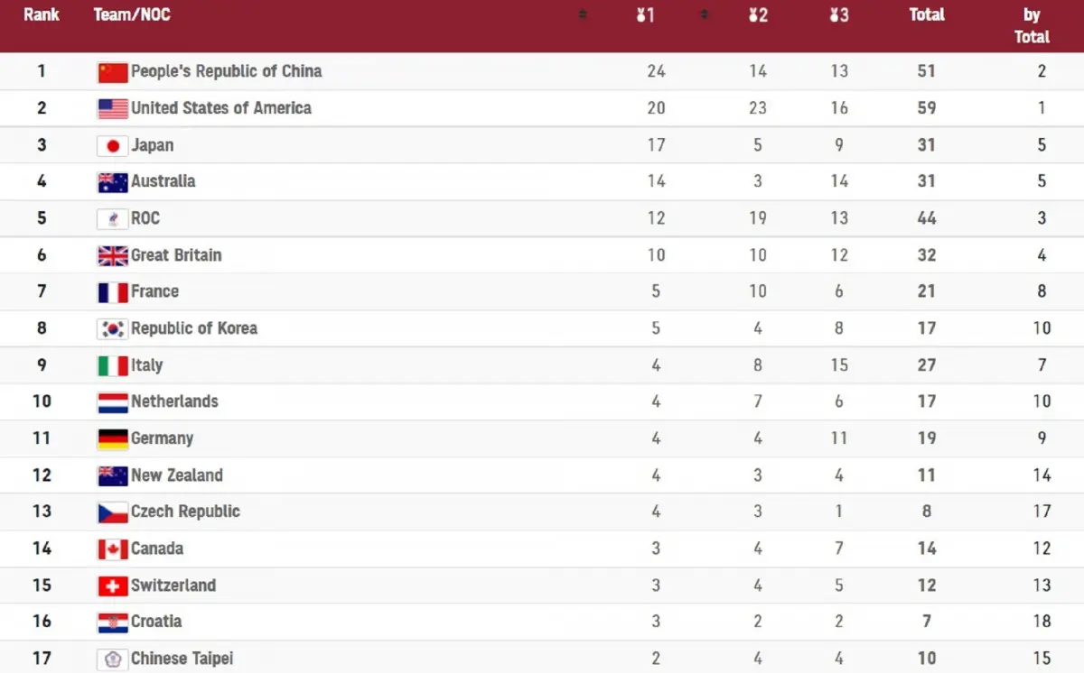Screen dimensions: 1084x673
Task: Click the Chinese Taipei emblem icon
Action: (x=113, y=659)
